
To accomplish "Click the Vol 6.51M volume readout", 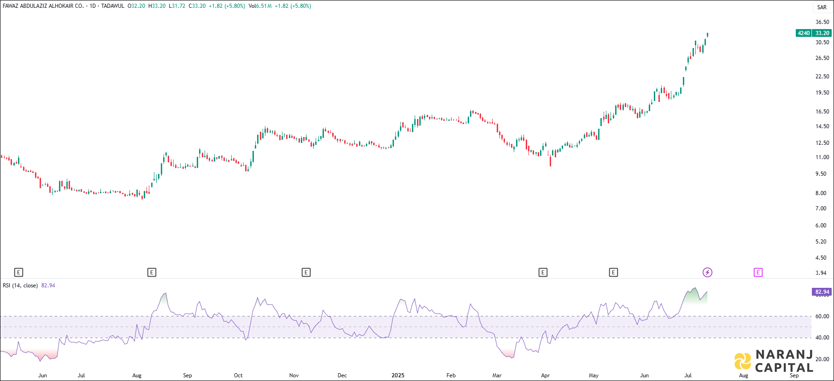I will tap(260, 6).
